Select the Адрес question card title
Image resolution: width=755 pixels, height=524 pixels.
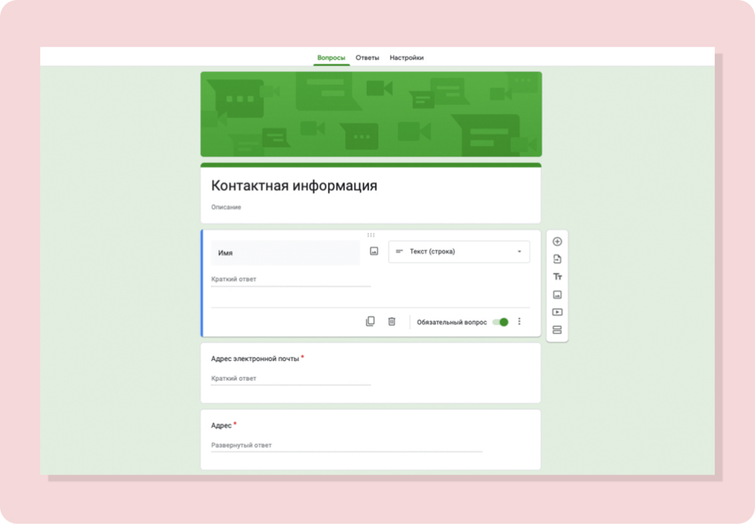[221, 425]
